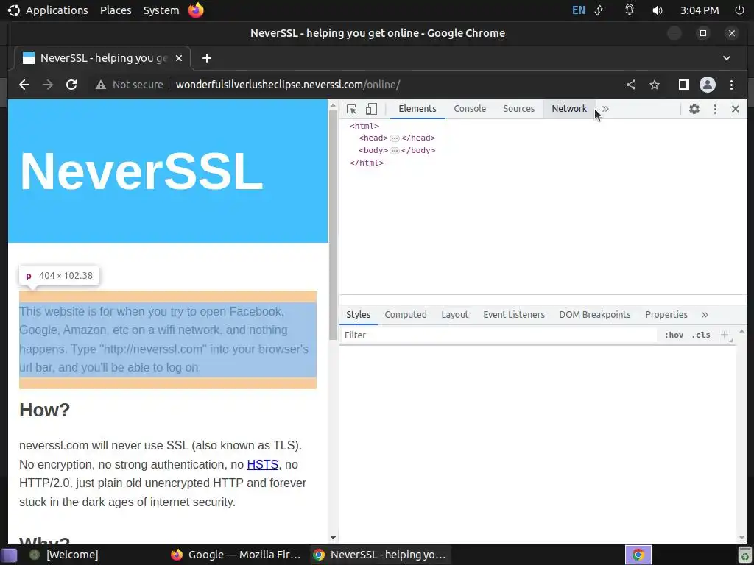This screenshot has width=754, height=565.
Task: Launch Firefox from the top panel
Action: point(196,10)
